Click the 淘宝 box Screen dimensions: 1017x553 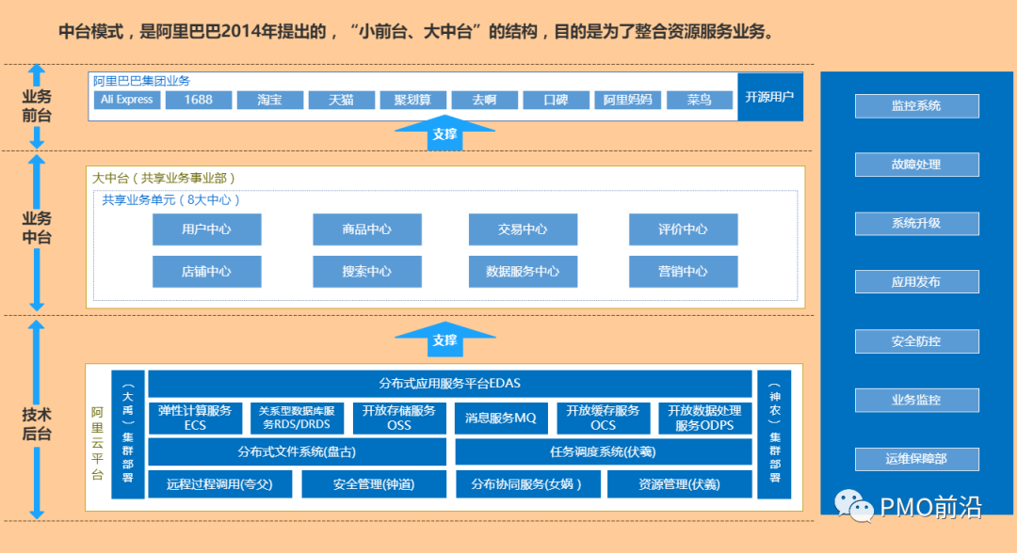coord(270,100)
